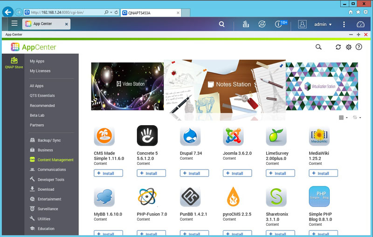Click the MediaWiki sunflower icon
This screenshot has height=237, width=373.
pyautogui.click(x=319, y=136)
